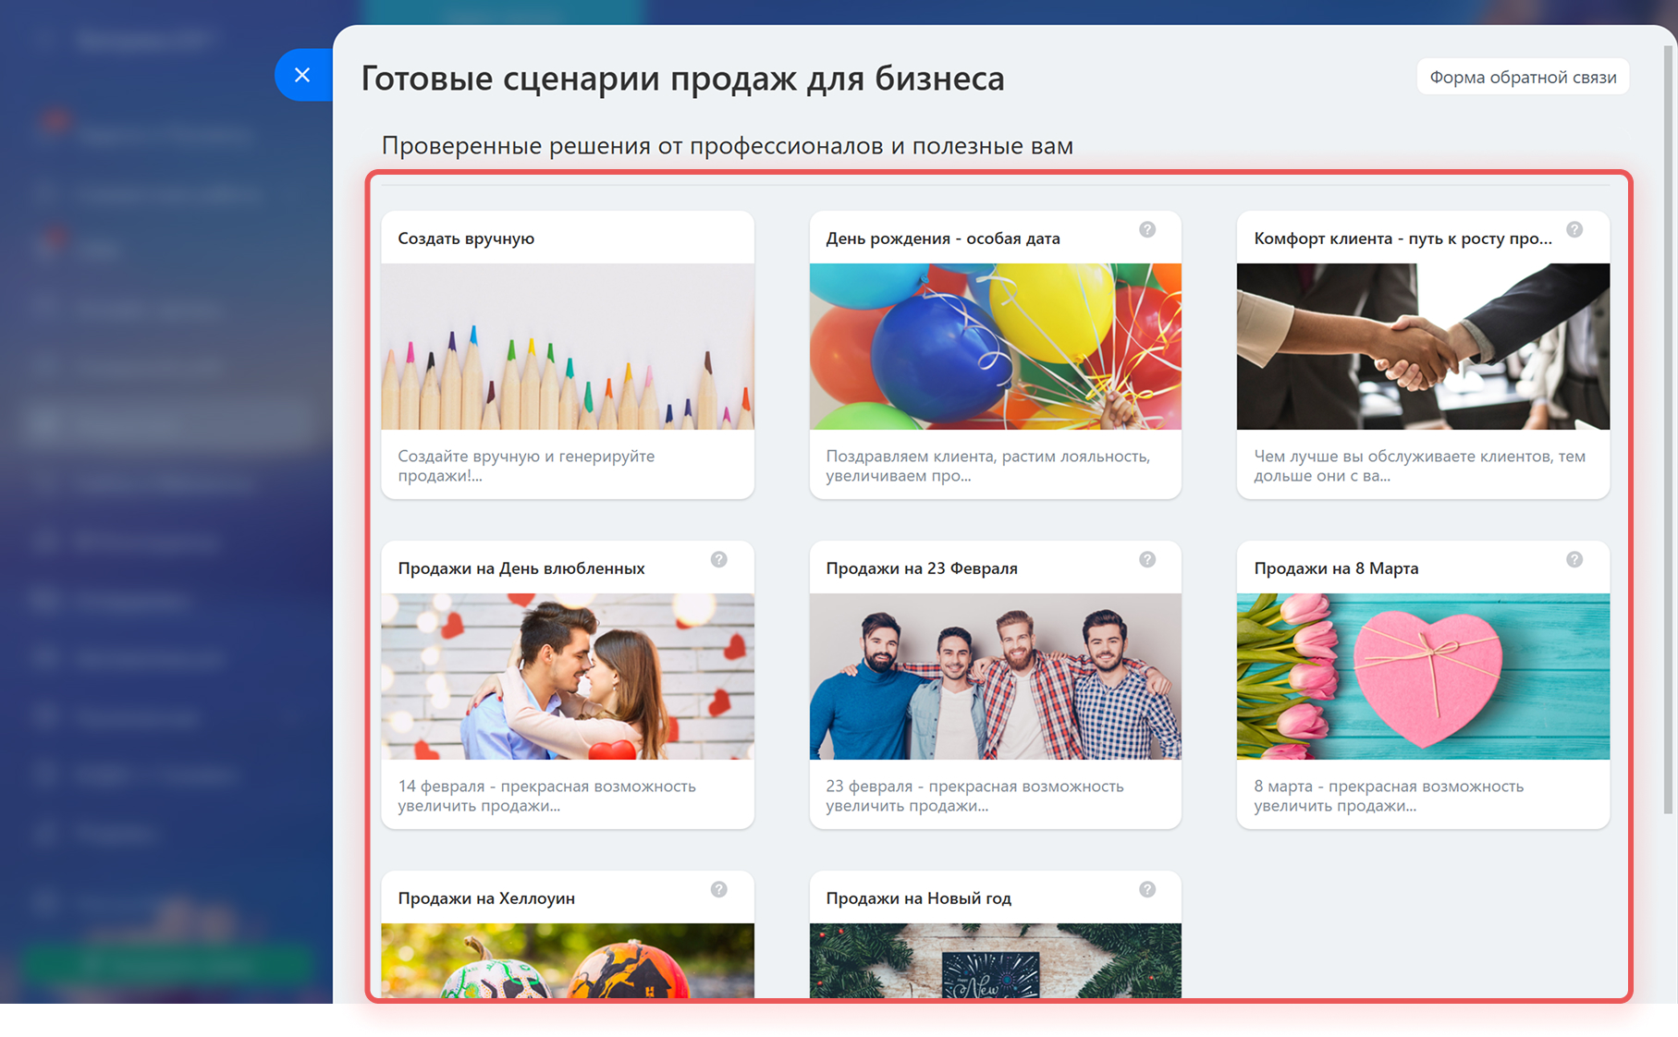Select the balloons image of День рождения
This screenshot has width=1678, height=1037.
click(996, 347)
